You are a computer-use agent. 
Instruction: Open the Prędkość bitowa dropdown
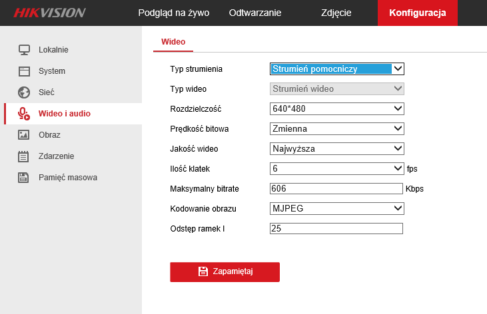click(x=336, y=128)
